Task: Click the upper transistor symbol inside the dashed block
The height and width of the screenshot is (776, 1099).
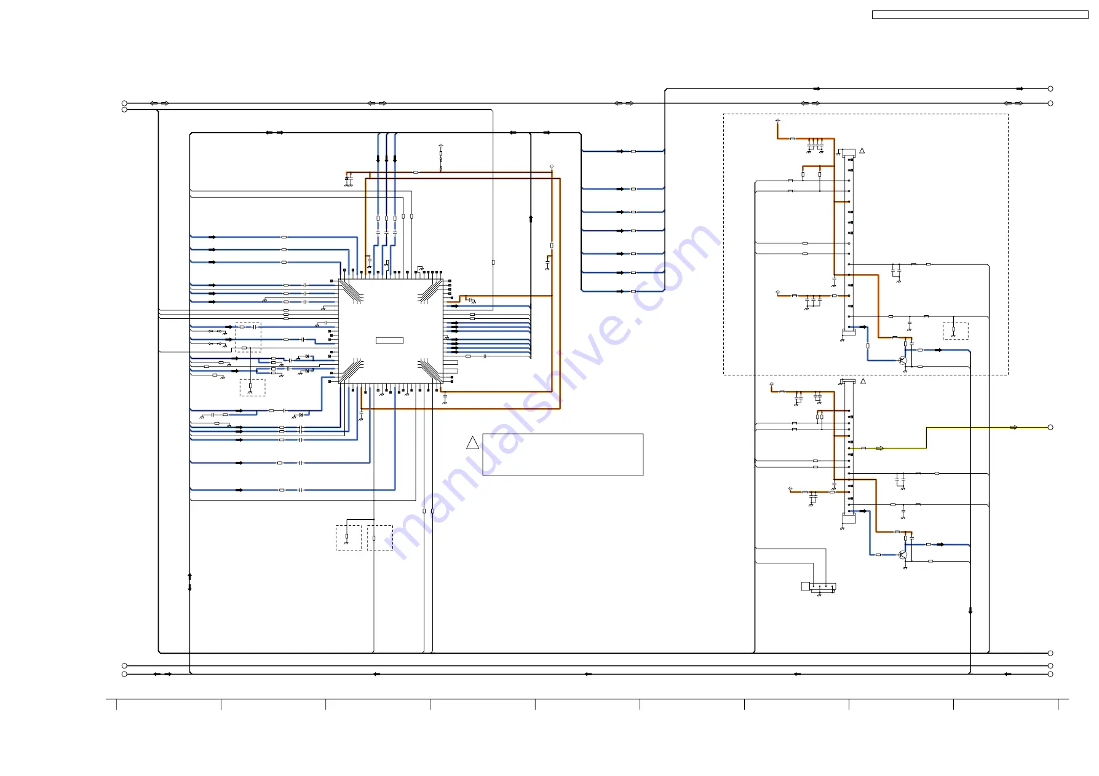Action: 903,361
